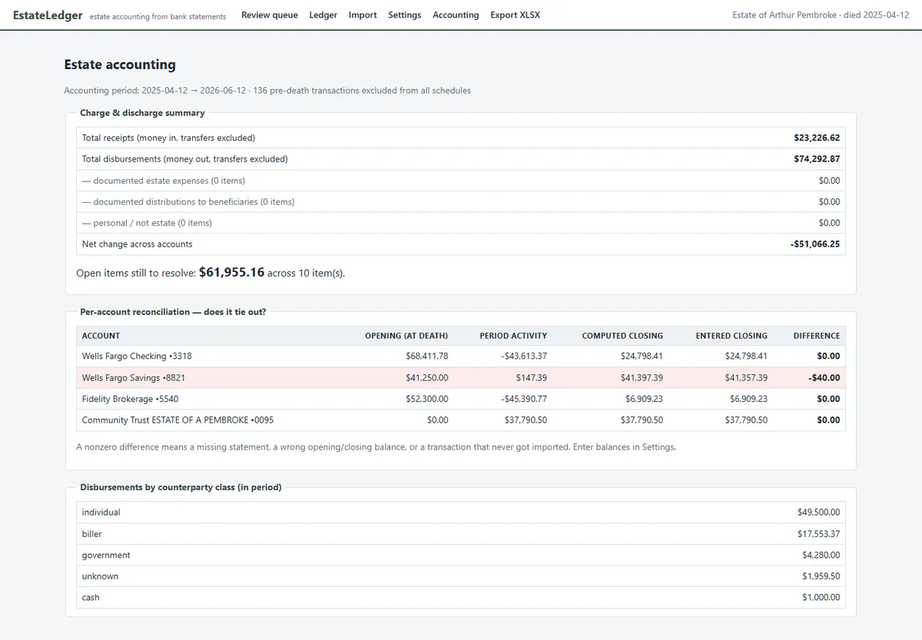Click the unknown counterparty class row
This screenshot has width=922, height=640.
pos(461,576)
